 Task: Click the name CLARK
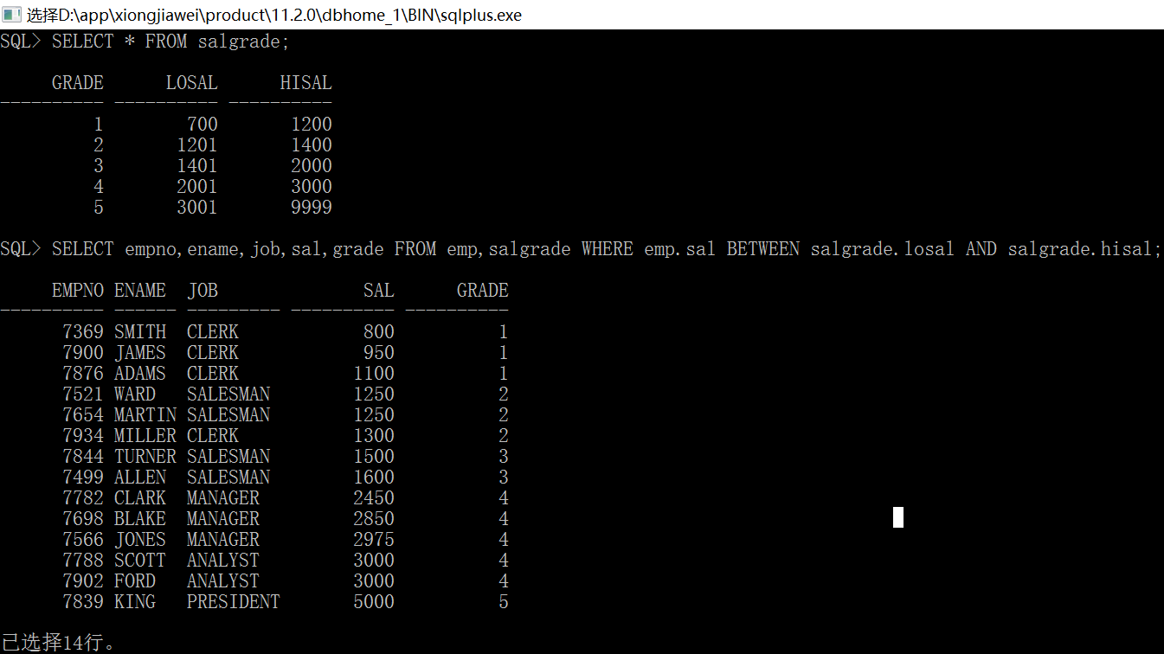click(x=139, y=498)
